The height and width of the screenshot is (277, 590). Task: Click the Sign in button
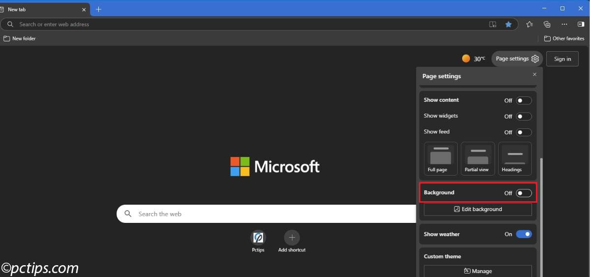coord(562,59)
